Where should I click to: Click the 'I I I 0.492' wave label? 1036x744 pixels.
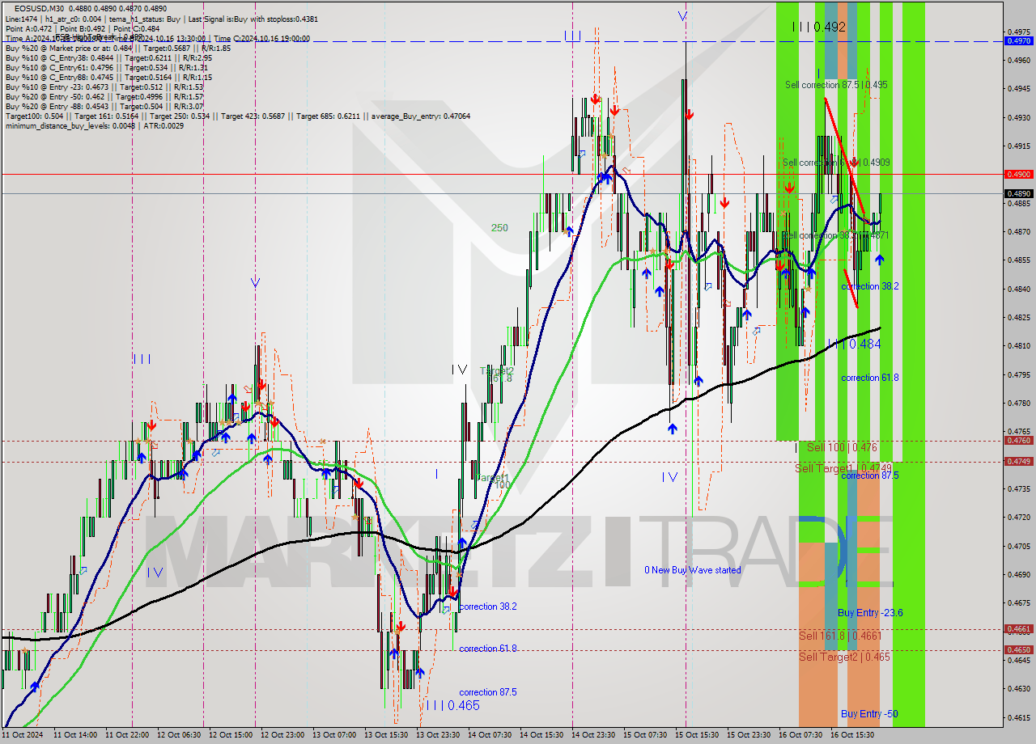819,27
